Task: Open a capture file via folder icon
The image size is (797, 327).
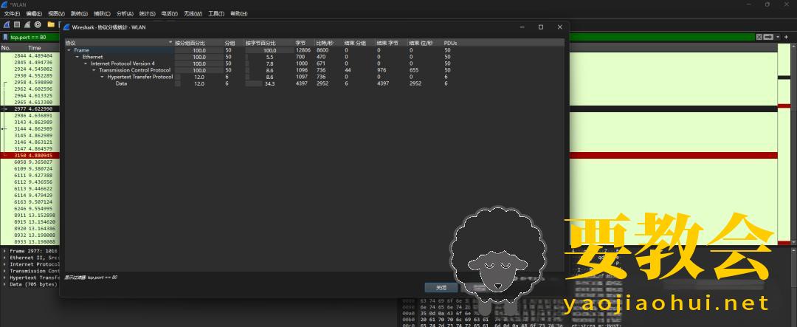Action: point(51,24)
